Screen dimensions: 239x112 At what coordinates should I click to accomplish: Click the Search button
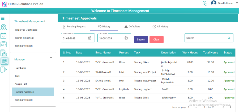(x=141, y=40)
